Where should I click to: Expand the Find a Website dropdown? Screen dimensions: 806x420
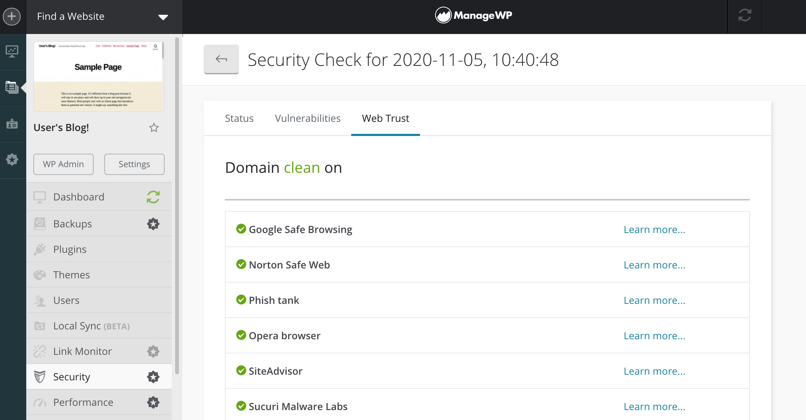tap(163, 17)
